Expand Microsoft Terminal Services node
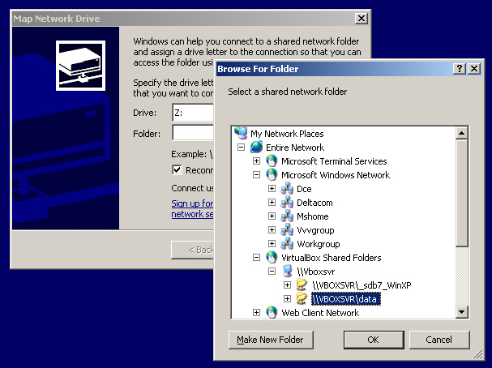Viewport: 492px width, 368px height. [x=256, y=161]
